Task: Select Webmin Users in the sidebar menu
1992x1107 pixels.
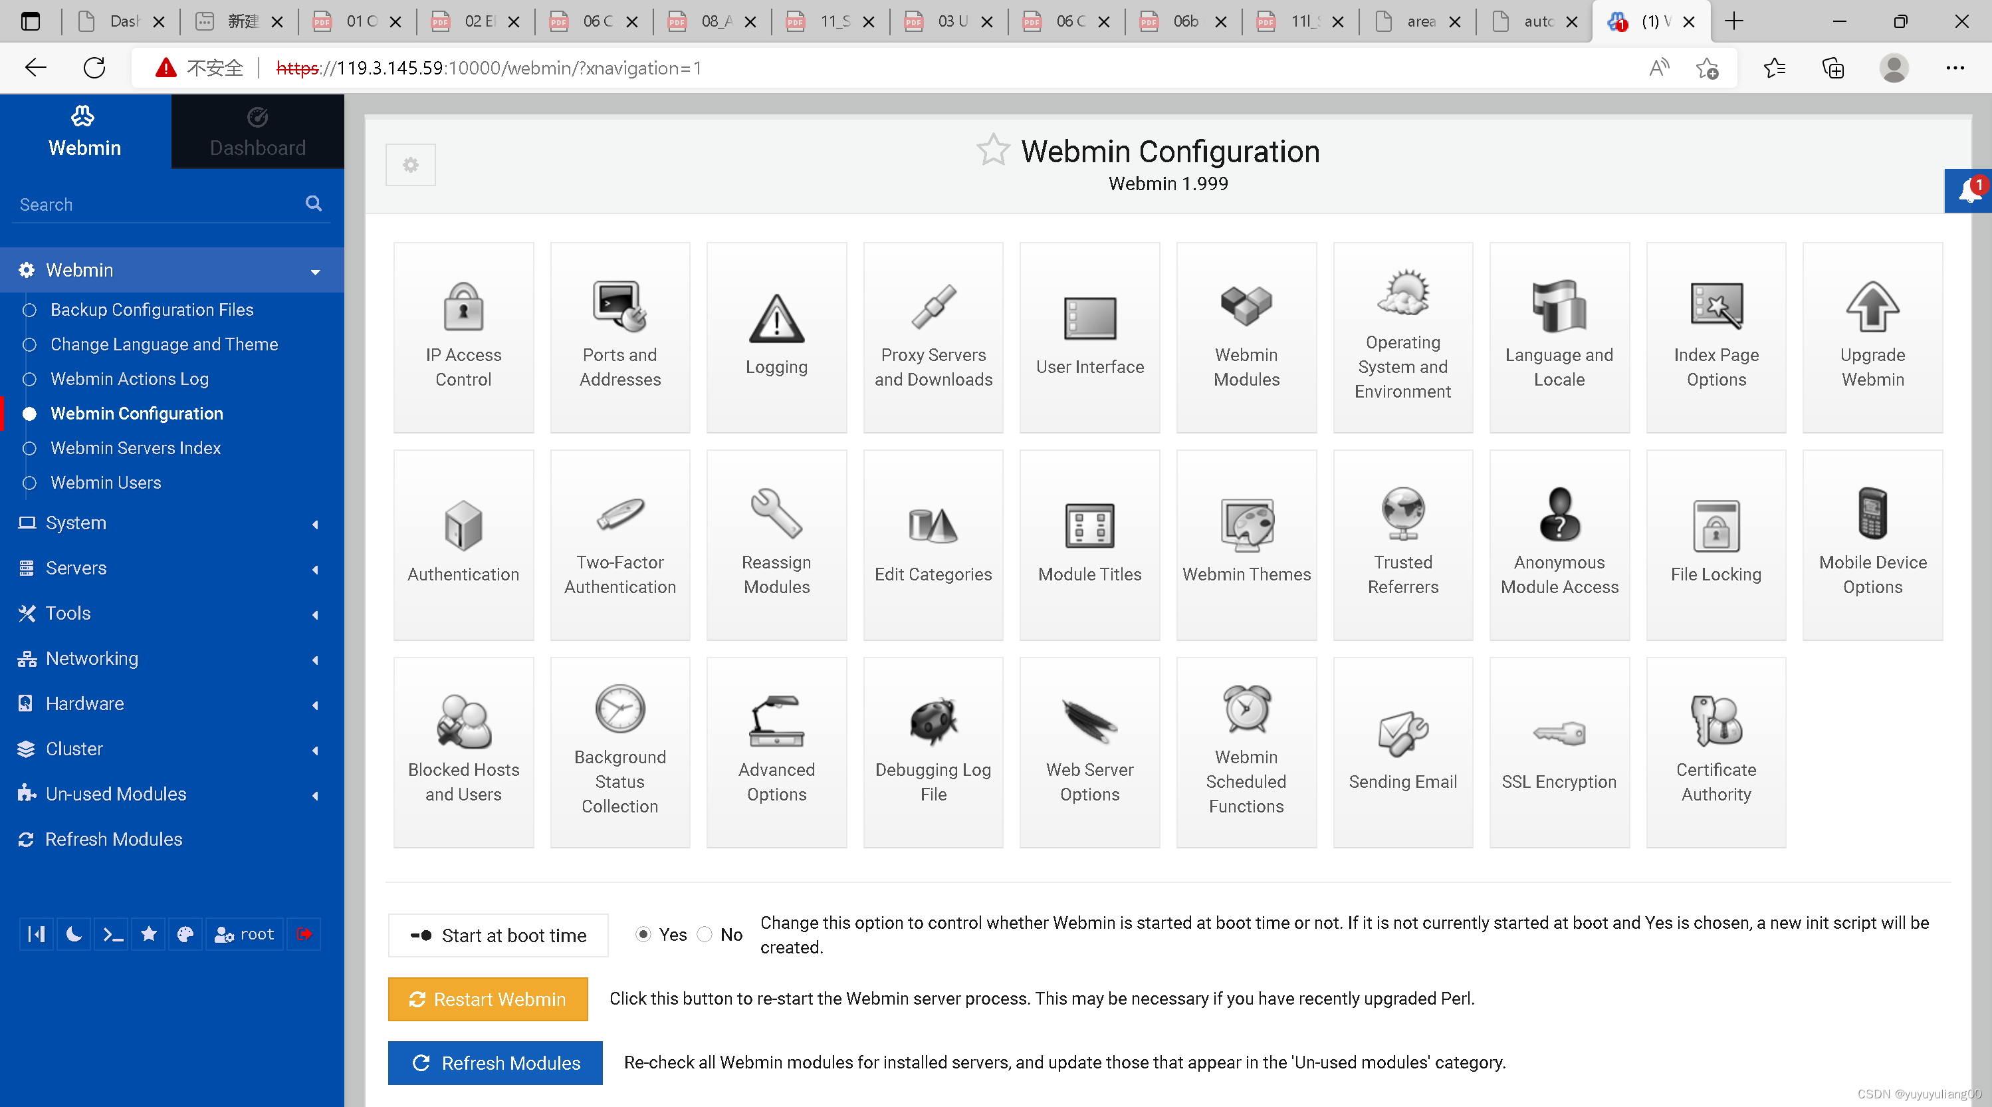Action: tap(105, 482)
